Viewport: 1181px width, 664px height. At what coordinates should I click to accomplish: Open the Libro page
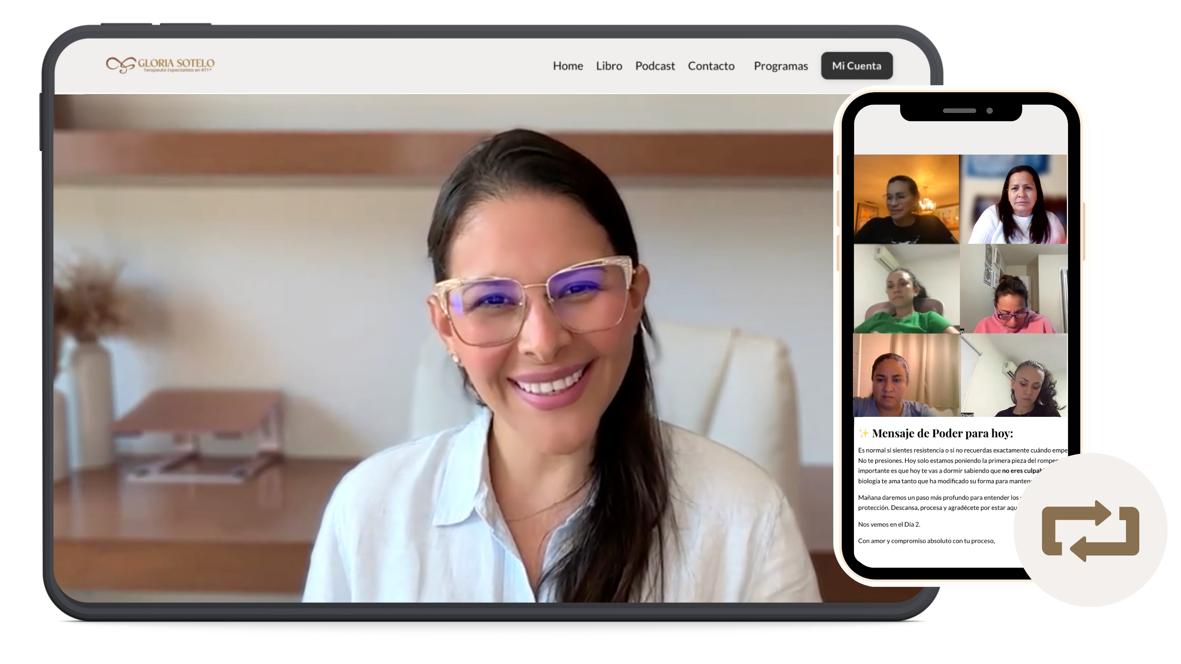[x=609, y=66]
